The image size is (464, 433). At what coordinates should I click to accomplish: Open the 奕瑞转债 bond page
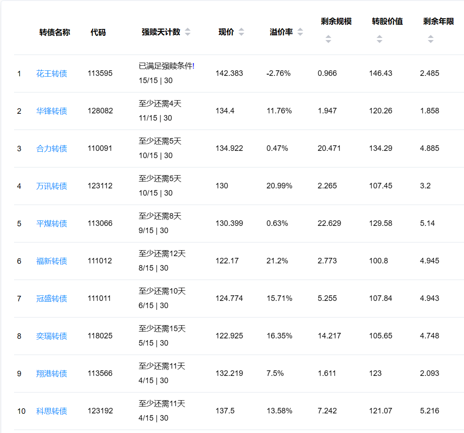pyautogui.click(x=52, y=336)
